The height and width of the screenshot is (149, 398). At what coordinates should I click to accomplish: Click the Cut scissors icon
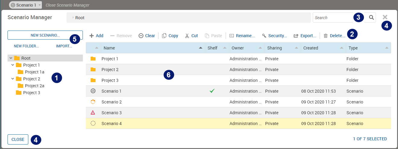click(x=187, y=36)
